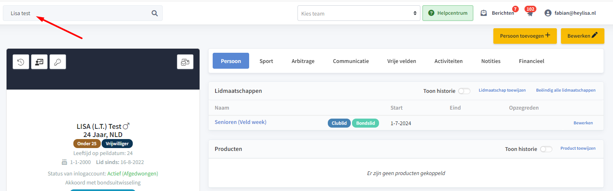This screenshot has width=613, height=191.
Task: Open notifications megaphone with 102 badge
Action: pos(530,13)
